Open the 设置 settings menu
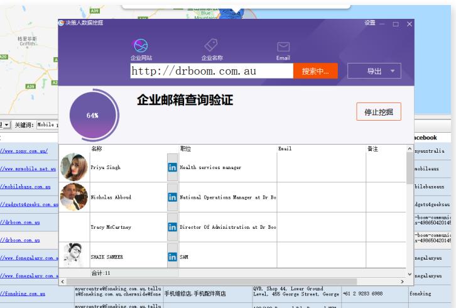Screen dimensions: 456x308 pyautogui.click(x=369, y=23)
